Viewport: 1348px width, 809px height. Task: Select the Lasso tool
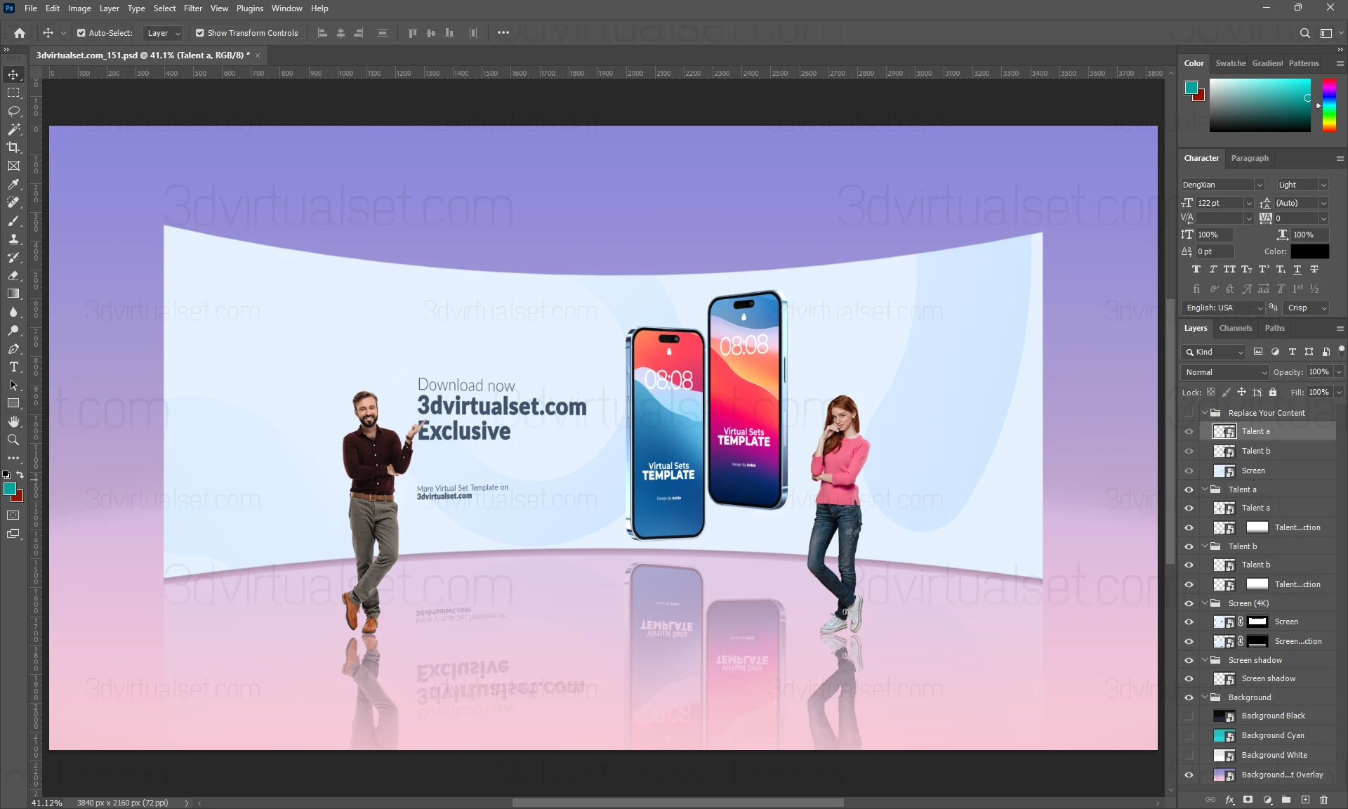click(13, 111)
